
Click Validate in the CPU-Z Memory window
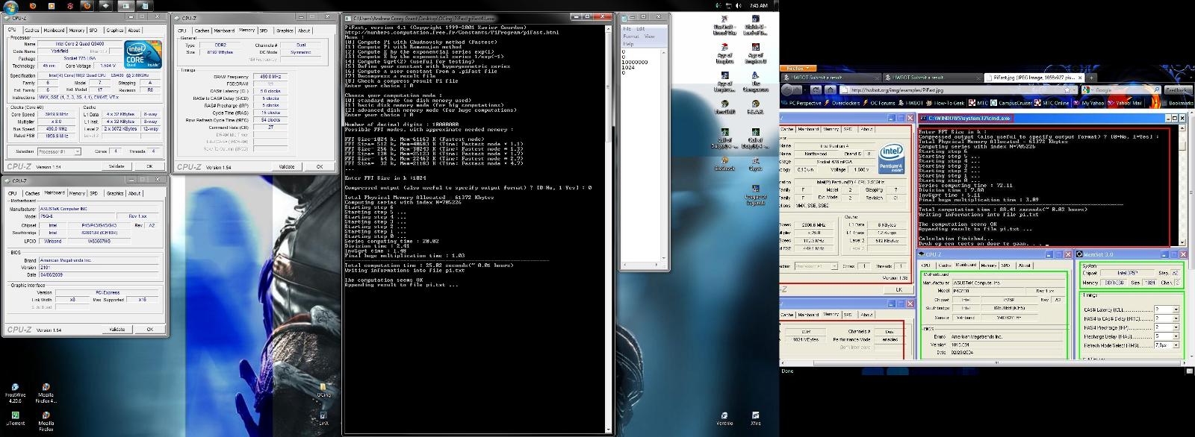coord(286,166)
